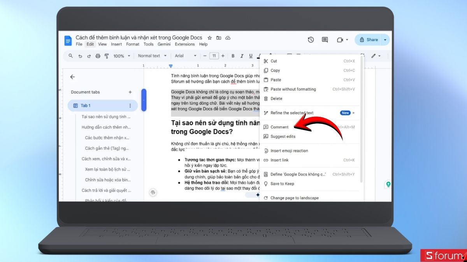Open the Arial font dropdown
This screenshot has height=262, width=467.
(186, 56)
